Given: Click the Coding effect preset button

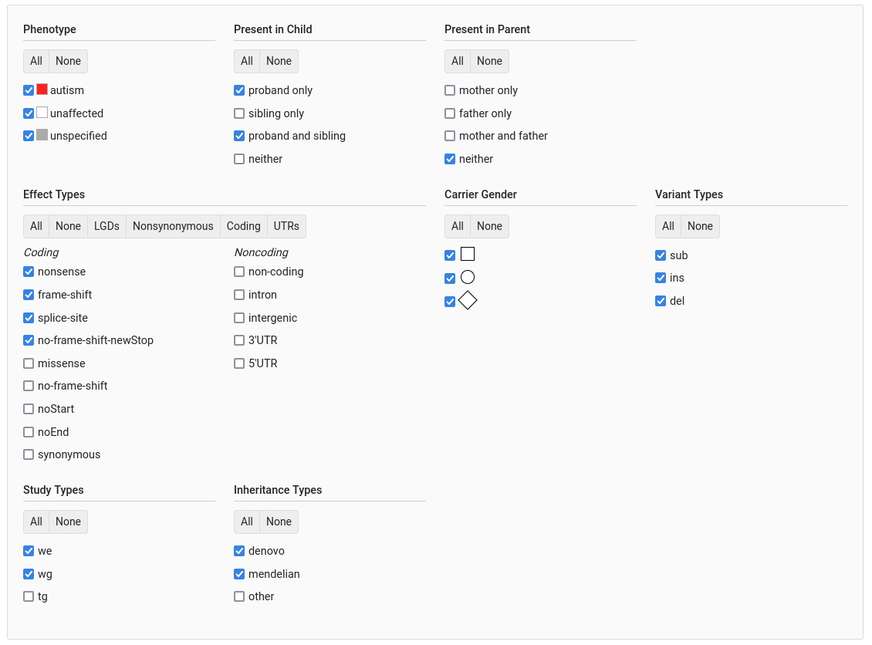Looking at the screenshot, I should 243,226.
